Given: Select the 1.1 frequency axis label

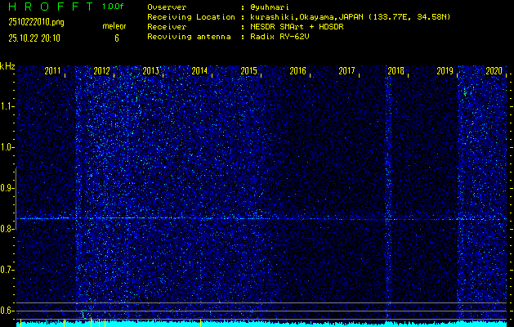Looking at the screenshot, I should [7, 105].
